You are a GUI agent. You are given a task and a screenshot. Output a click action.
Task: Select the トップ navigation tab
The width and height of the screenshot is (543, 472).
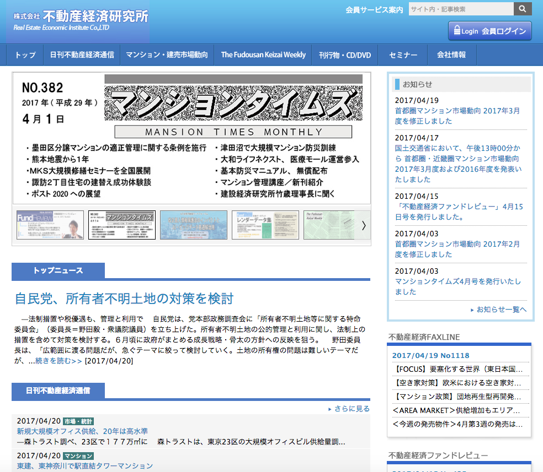click(x=24, y=55)
